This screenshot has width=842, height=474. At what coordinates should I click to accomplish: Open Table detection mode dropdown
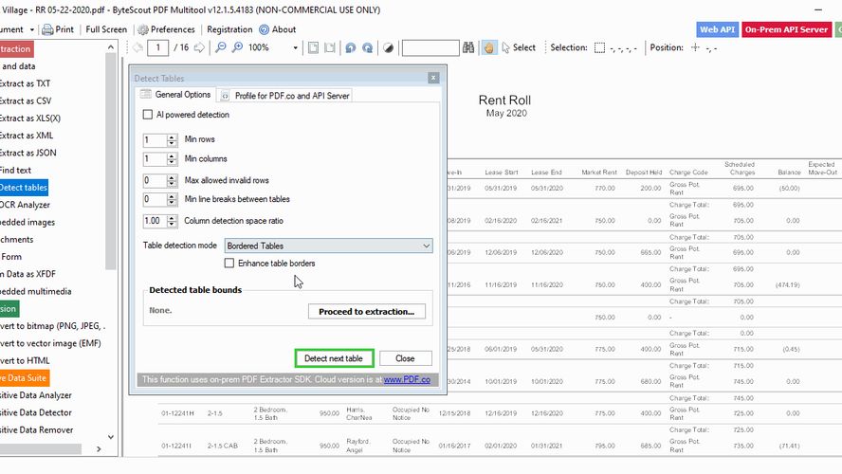point(329,246)
